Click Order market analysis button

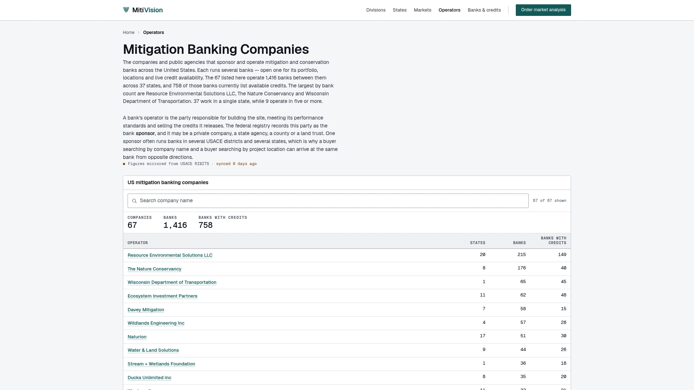[x=543, y=10]
